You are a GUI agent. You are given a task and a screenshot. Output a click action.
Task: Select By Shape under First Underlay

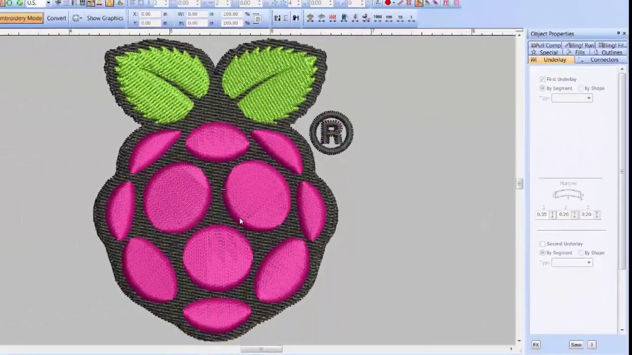[x=581, y=88]
